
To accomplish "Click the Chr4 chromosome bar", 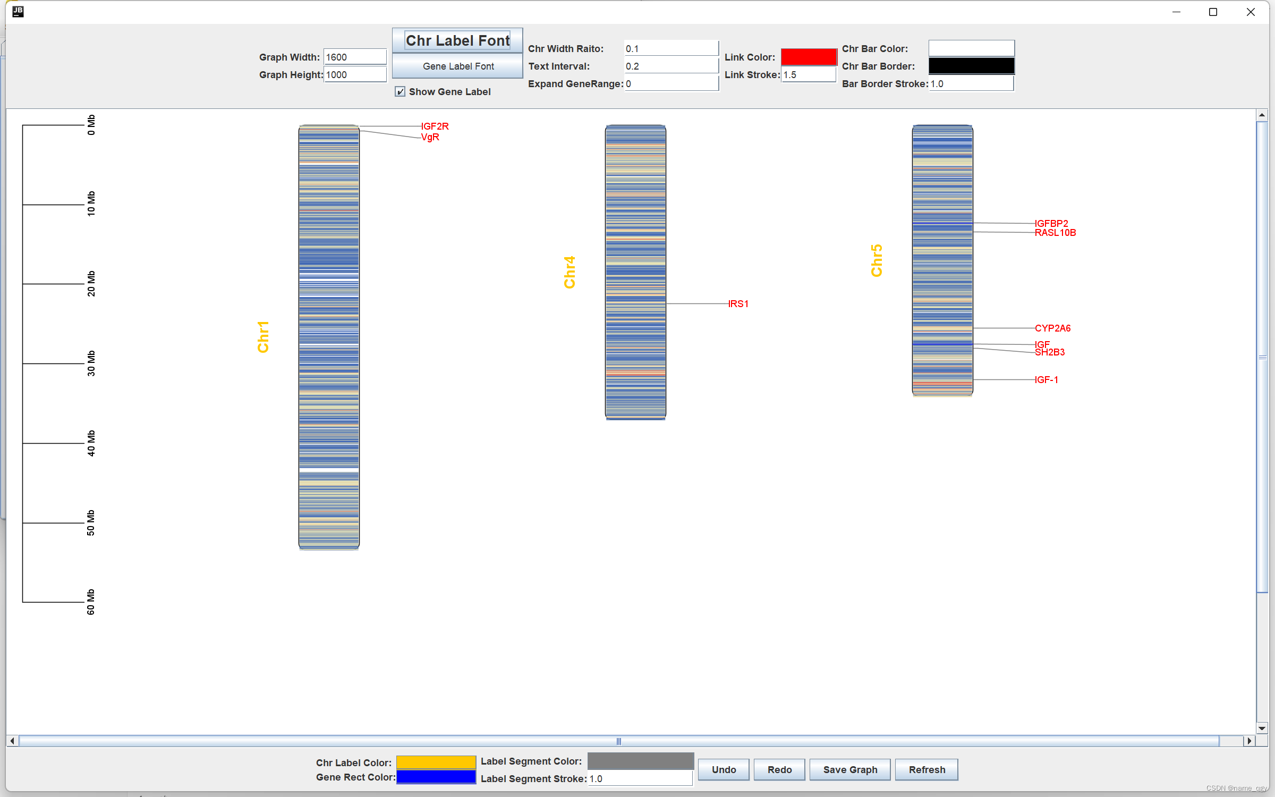I will tap(635, 272).
